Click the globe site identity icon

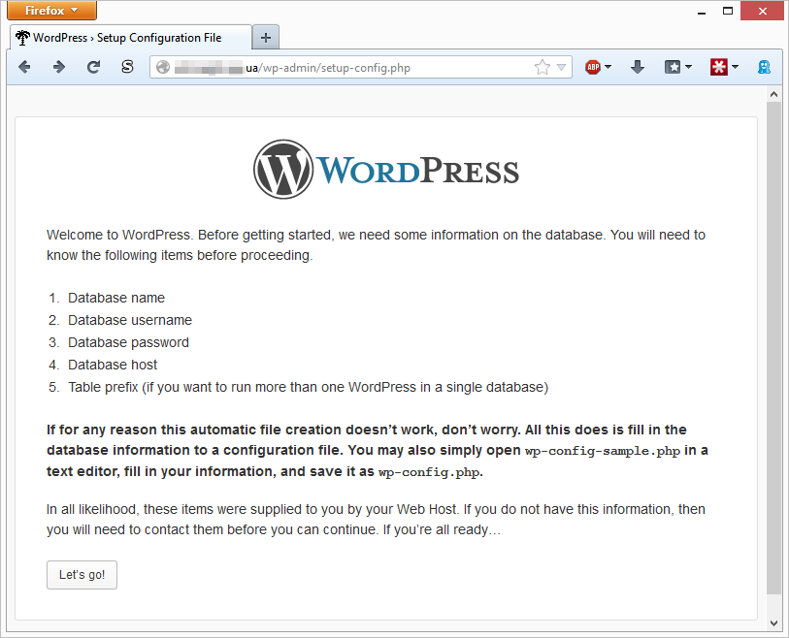[163, 67]
